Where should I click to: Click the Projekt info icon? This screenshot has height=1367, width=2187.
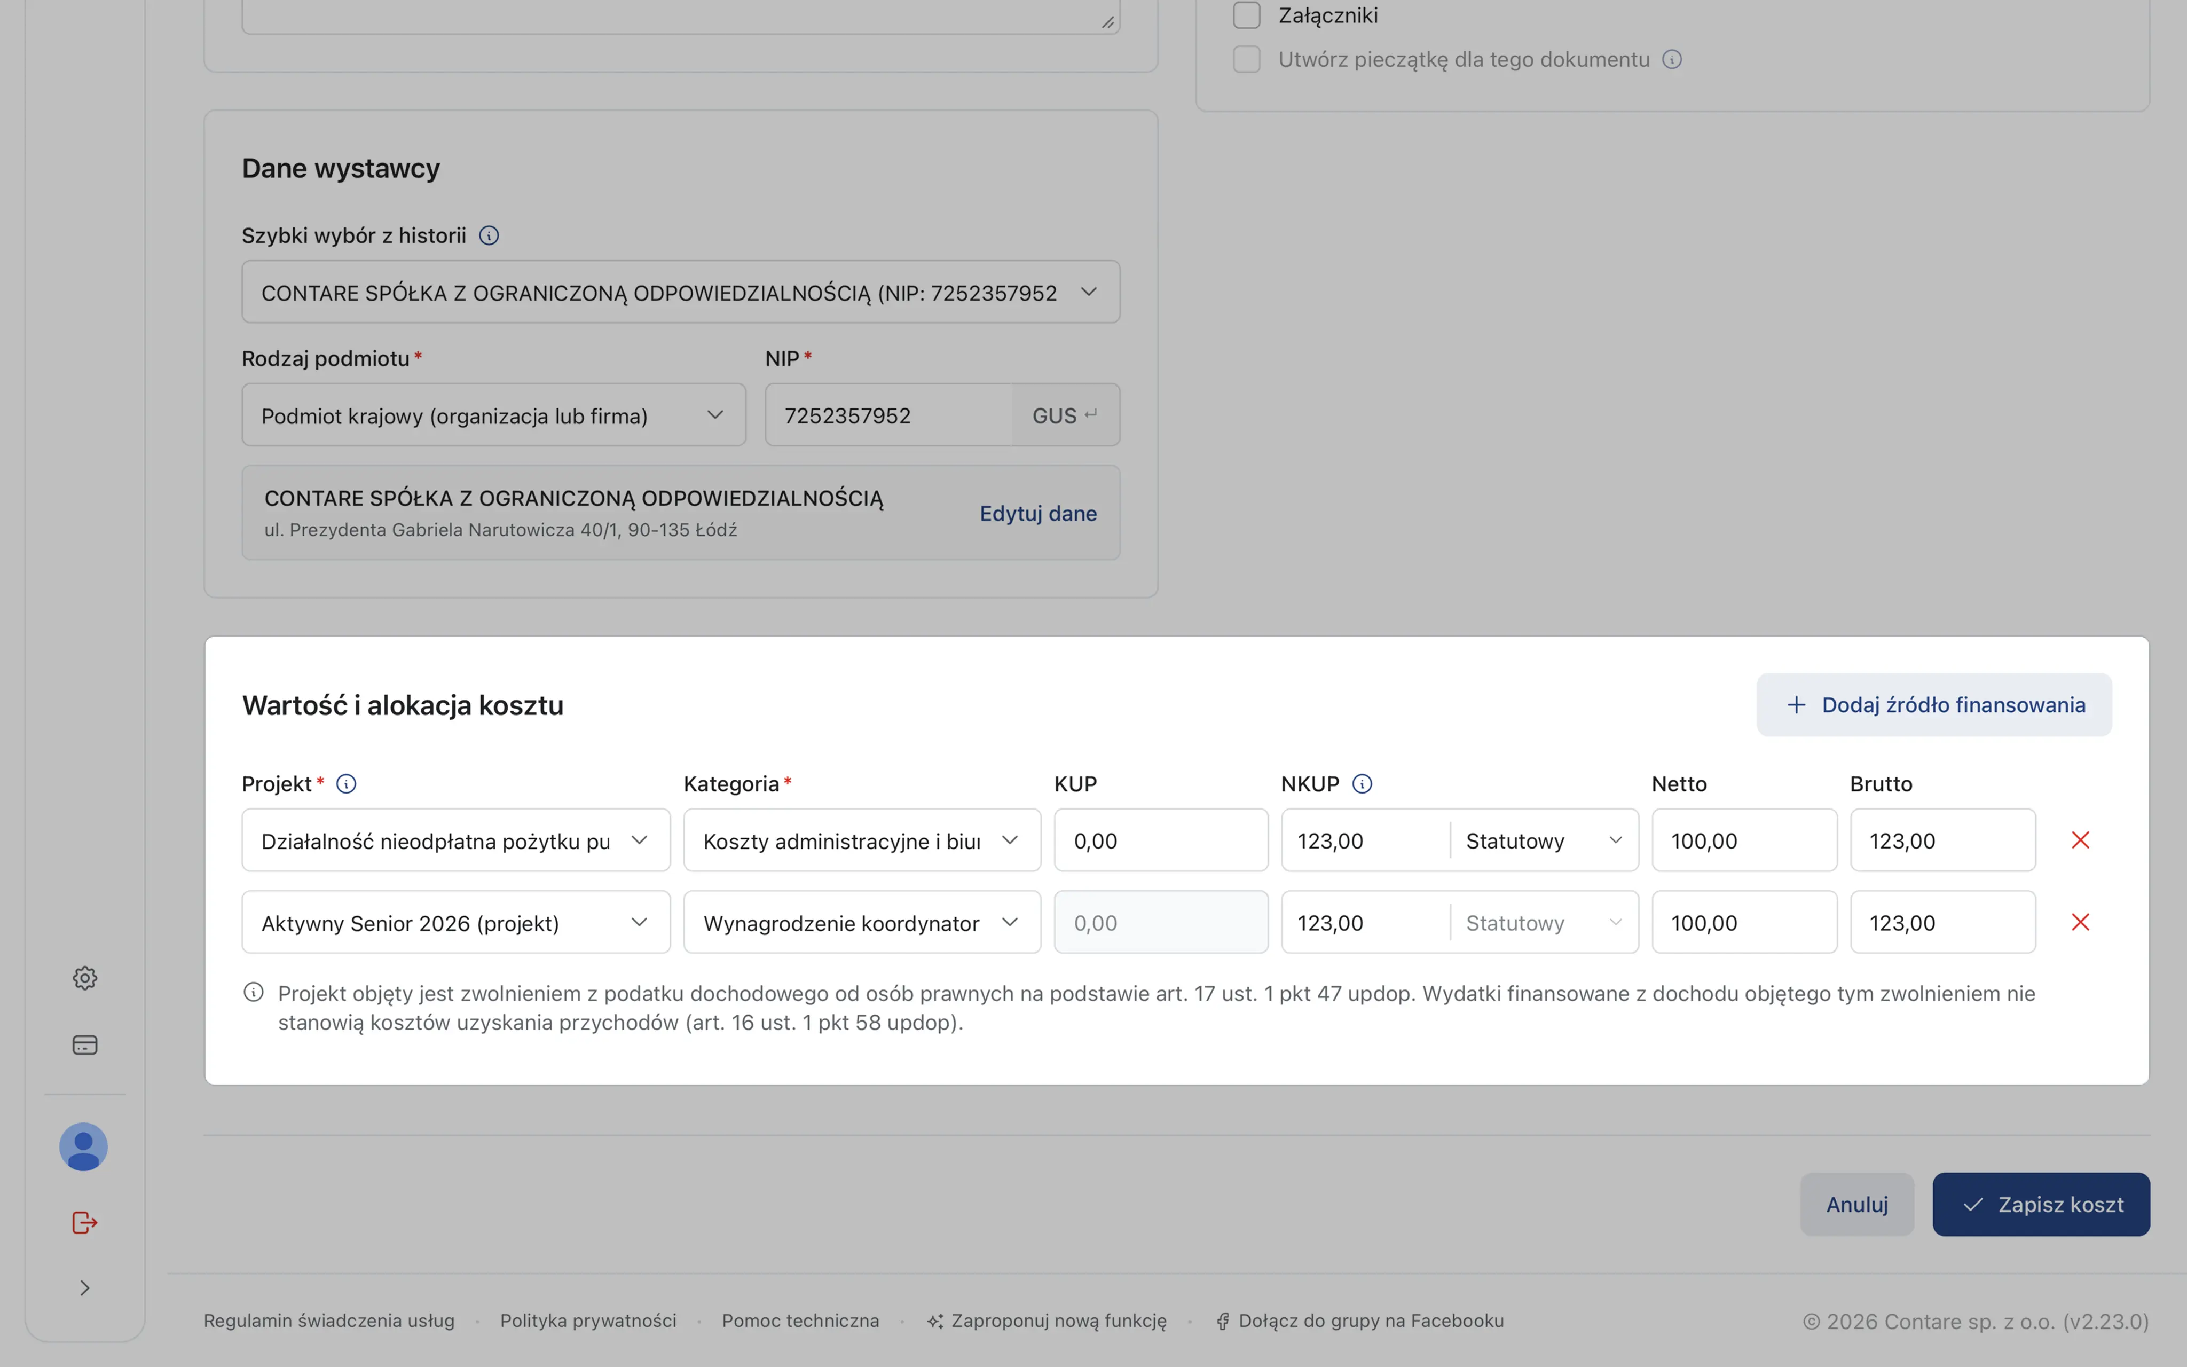[346, 784]
